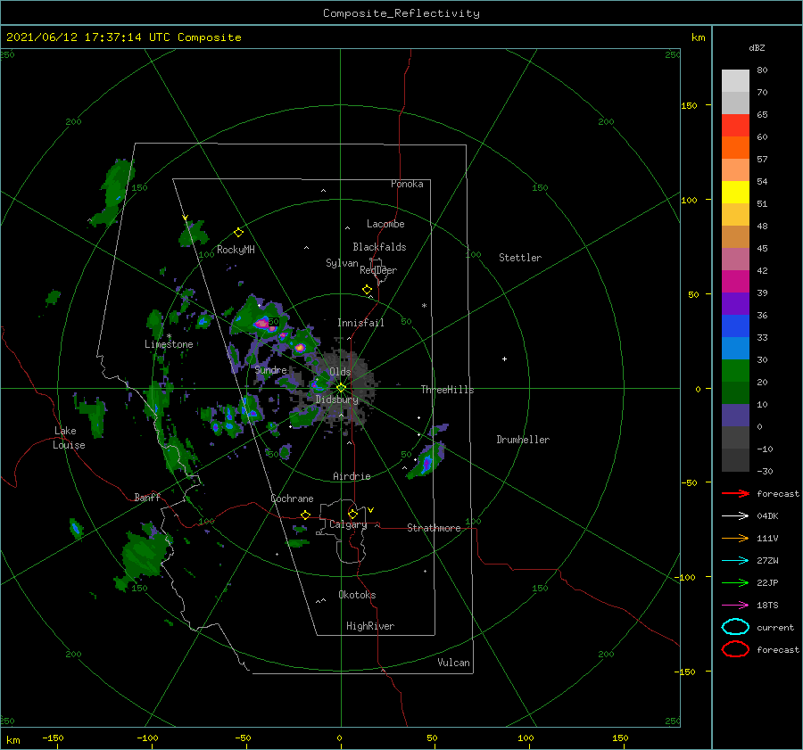Screen dimensions: 803x750
Task: Click the bright yellow 54-51 dBZ swatch
Action: 735,193
